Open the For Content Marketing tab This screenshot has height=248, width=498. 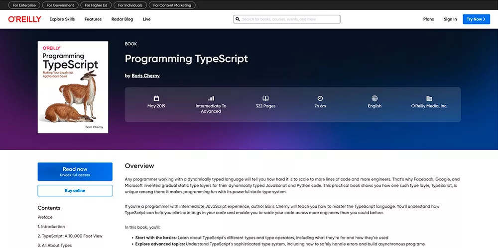pyautogui.click(x=172, y=5)
